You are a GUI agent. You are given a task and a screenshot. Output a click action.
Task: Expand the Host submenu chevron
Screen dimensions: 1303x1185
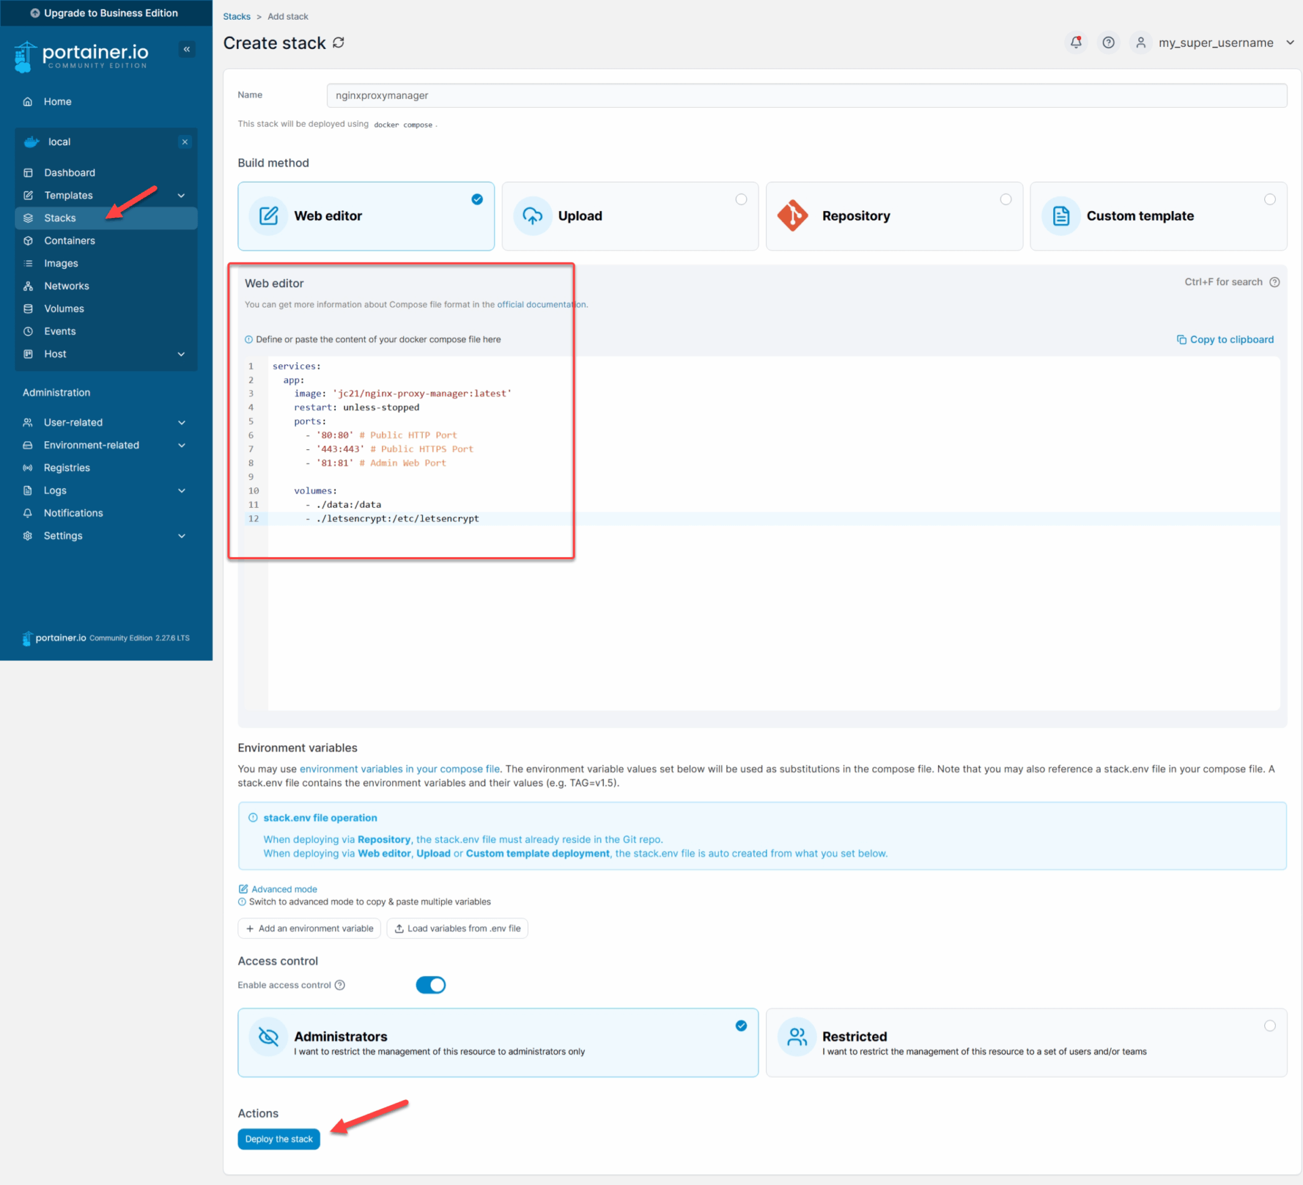tap(181, 354)
